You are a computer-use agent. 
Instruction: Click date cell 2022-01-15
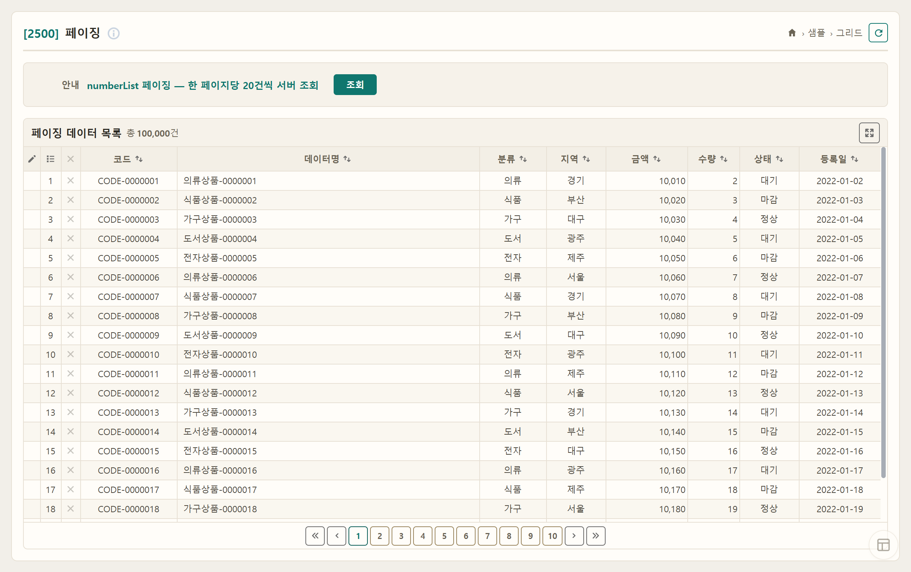pos(840,431)
